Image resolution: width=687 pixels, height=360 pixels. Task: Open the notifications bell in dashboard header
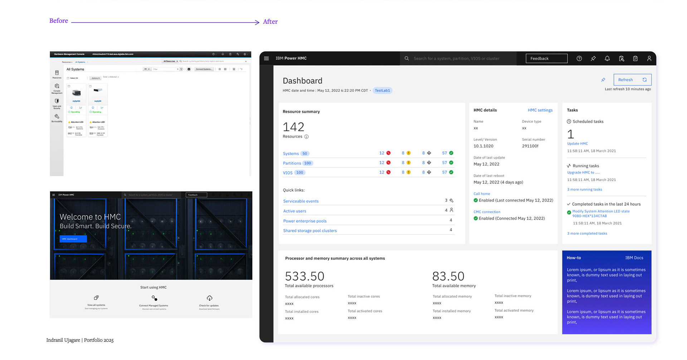[607, 58]
